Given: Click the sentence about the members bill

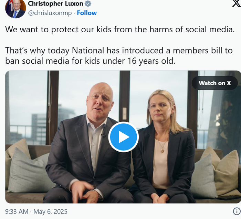Looking at the screenshot, I should [119, 51].
